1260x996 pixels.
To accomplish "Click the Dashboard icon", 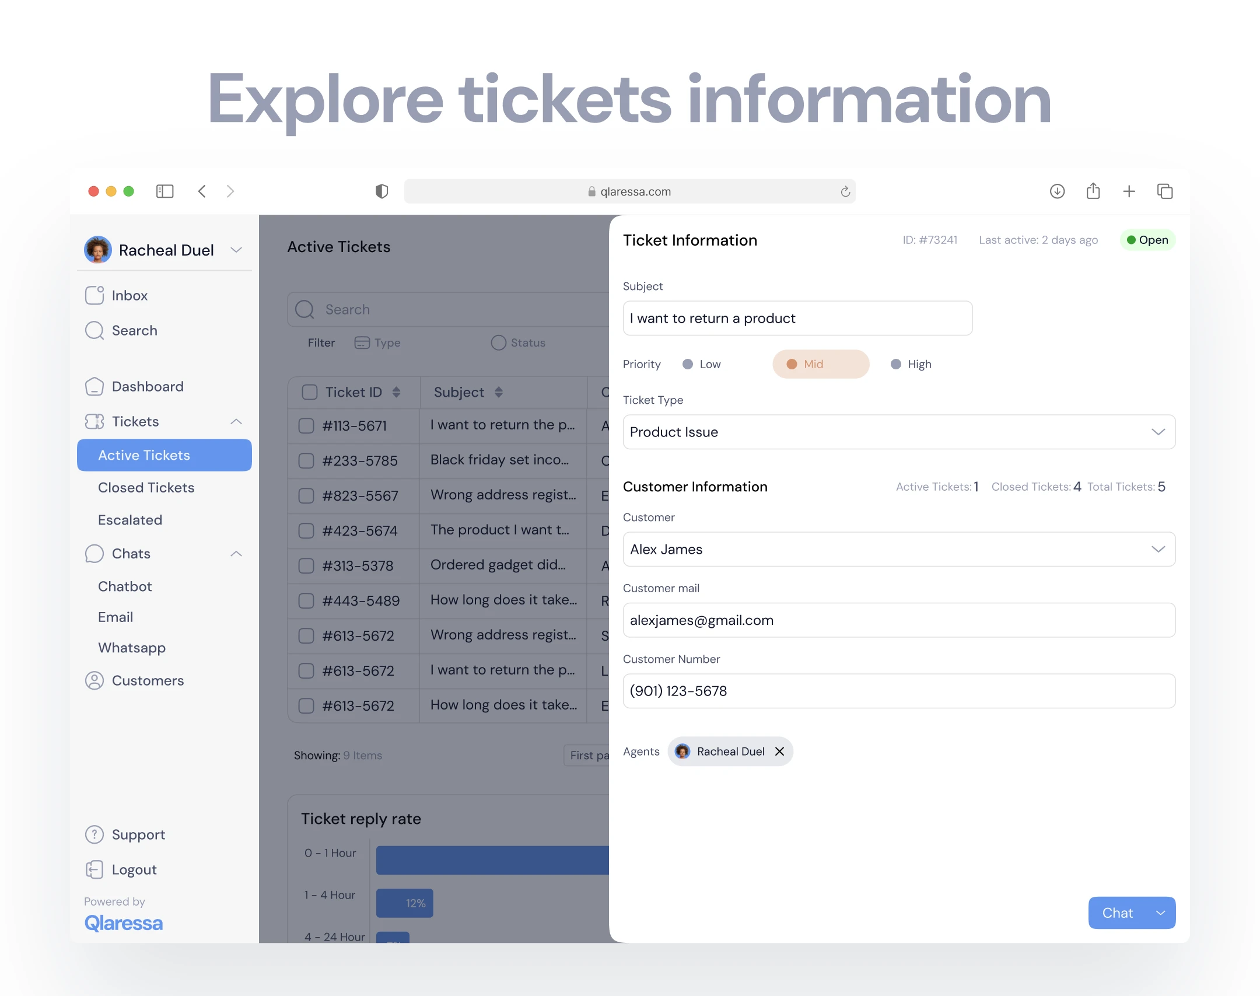I will pyautogui.click(x=94, y=386).
